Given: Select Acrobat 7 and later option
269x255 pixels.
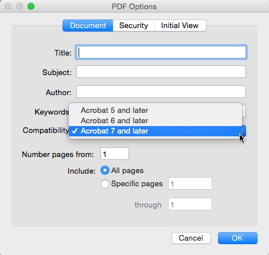Looking at the screenshot, I should [155, 131].
